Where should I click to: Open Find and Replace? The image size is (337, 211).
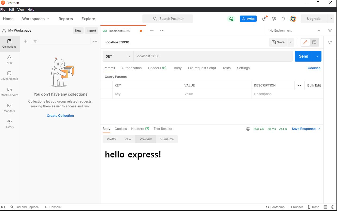[24, 207]
